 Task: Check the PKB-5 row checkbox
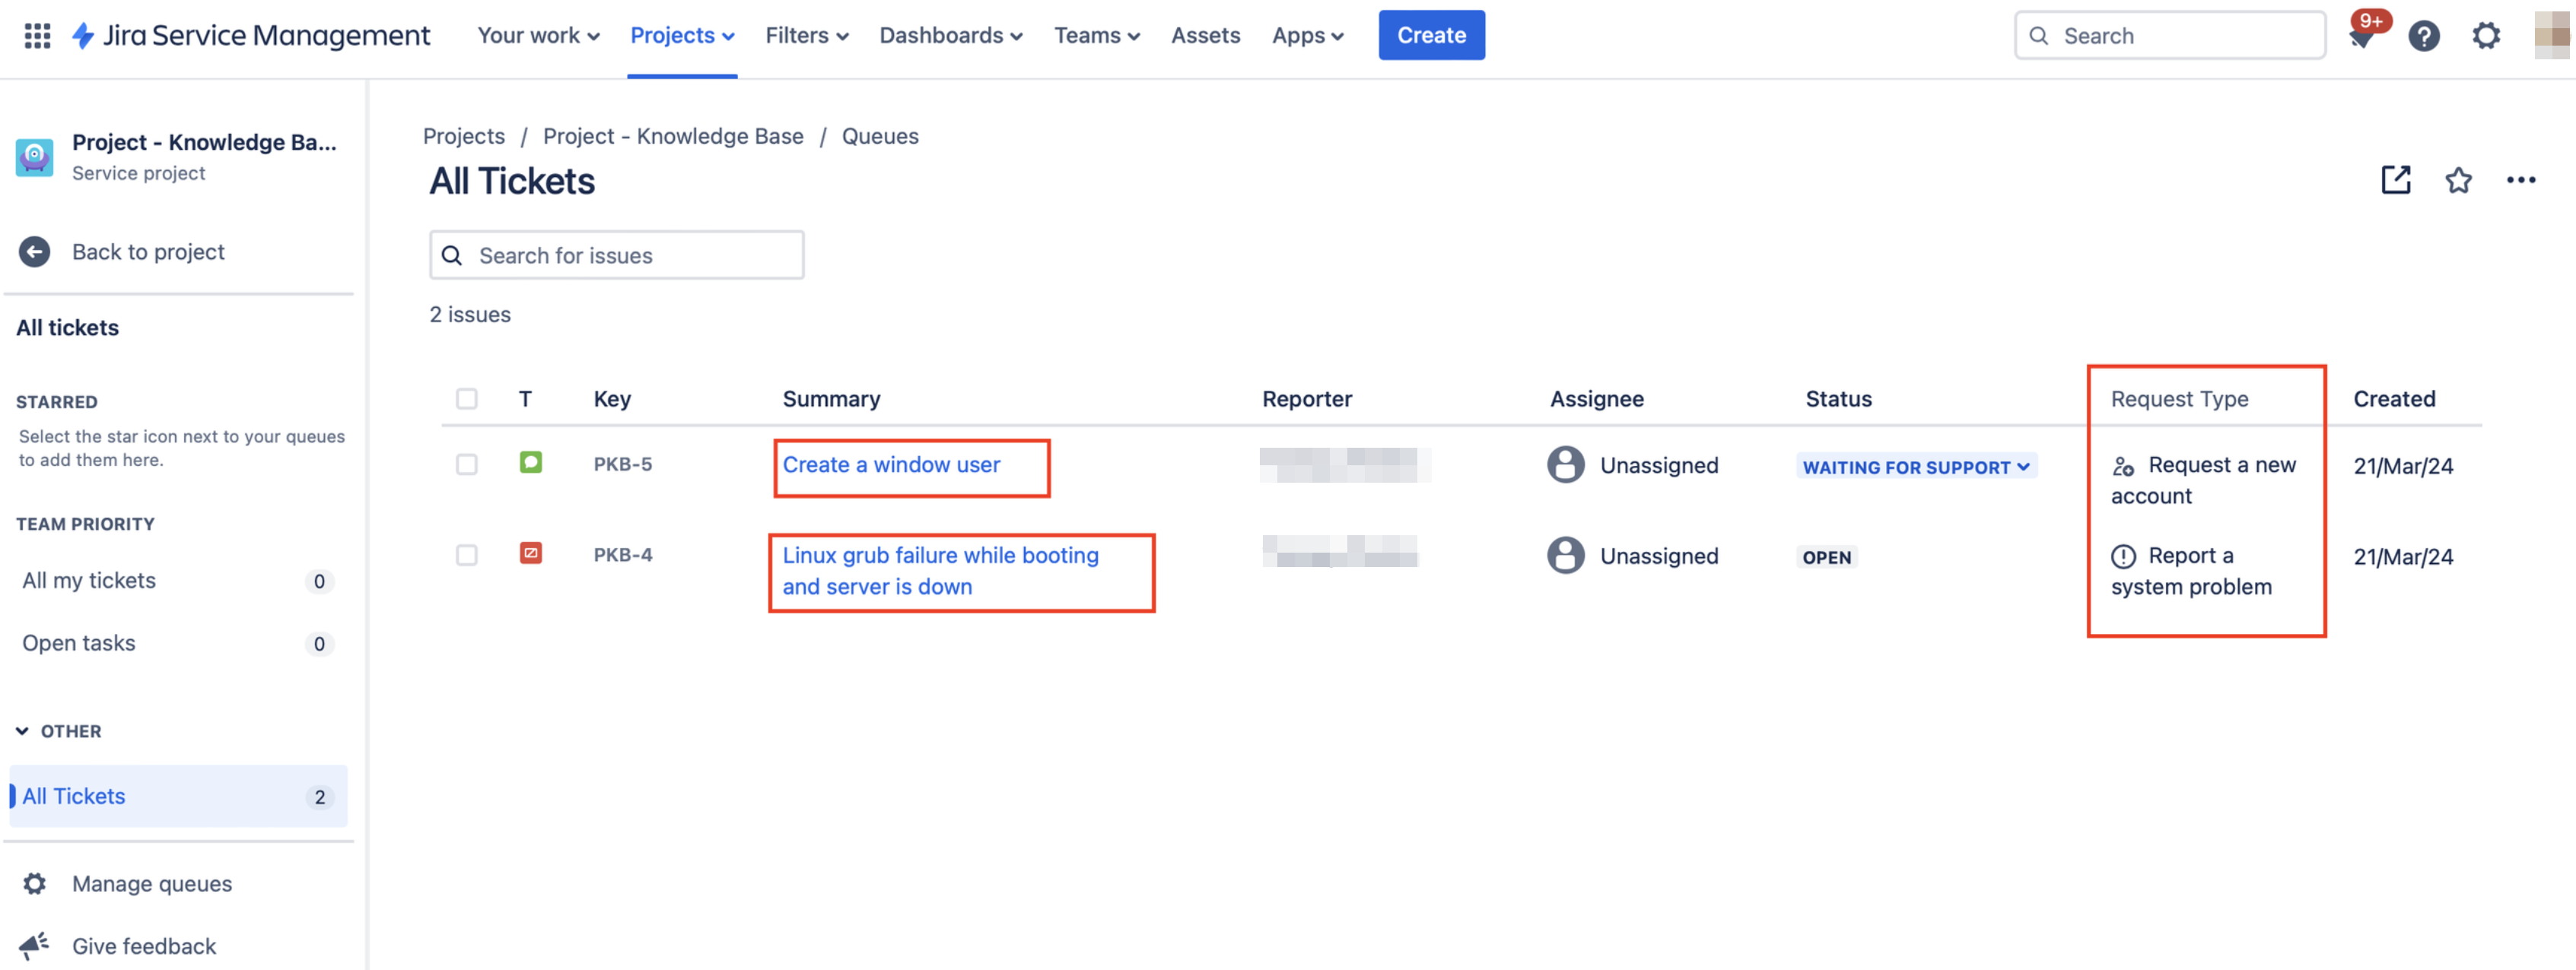pos(467,464)
